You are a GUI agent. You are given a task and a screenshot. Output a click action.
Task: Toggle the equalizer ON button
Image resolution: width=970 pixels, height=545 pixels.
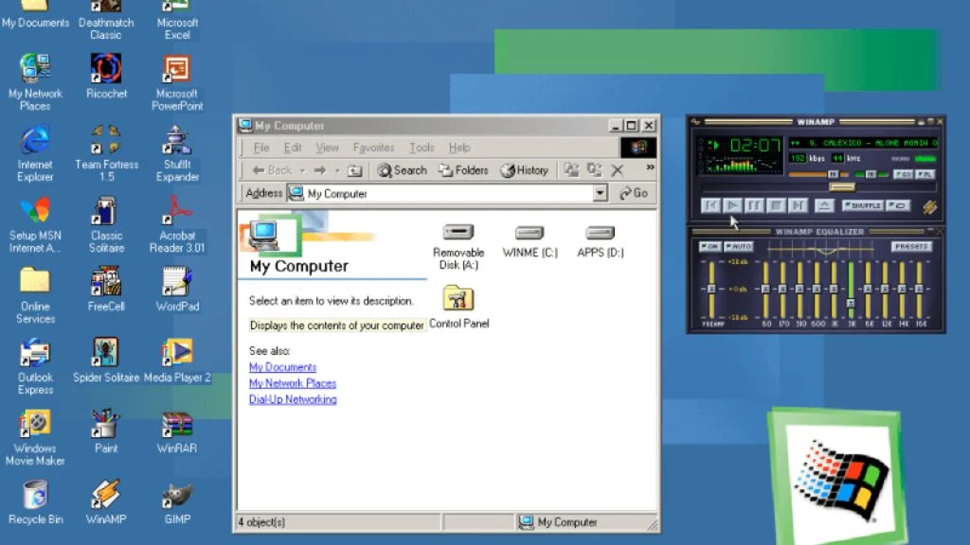tap(710, 247)
